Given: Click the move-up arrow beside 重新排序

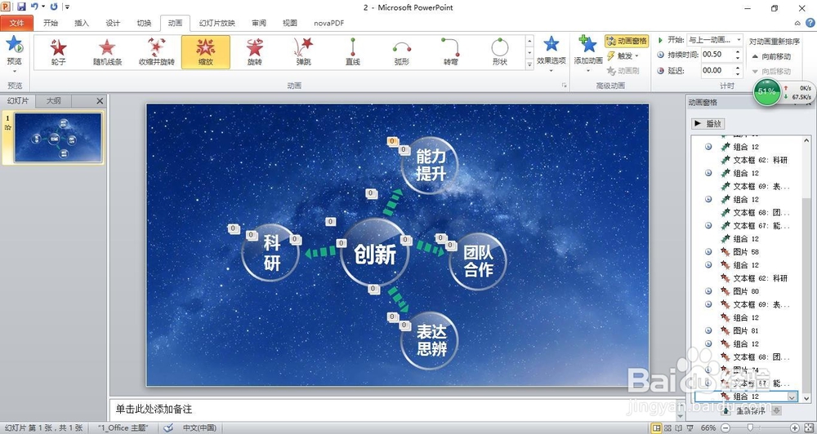Looking at the screenshot, I should 726,411.
